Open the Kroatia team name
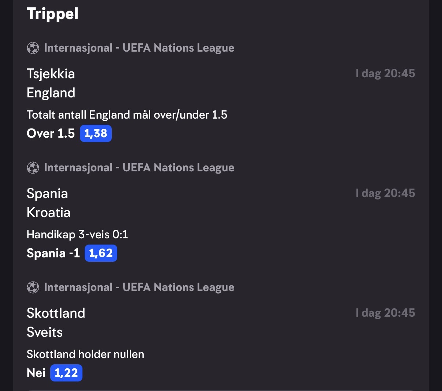442x391 pixels. tap(48, 213)
